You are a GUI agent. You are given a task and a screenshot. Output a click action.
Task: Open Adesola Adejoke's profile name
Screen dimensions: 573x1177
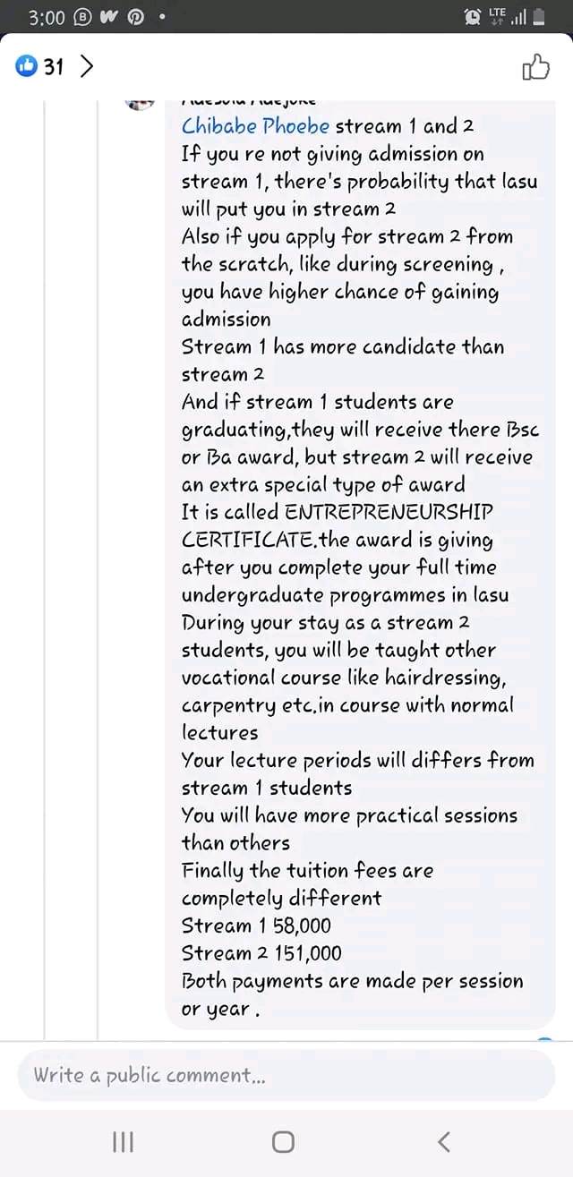coord(250,98)
